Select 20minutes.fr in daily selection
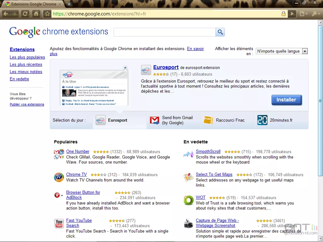Image resolution: width=323 pixels, height=242 pixels. point(281,120)
